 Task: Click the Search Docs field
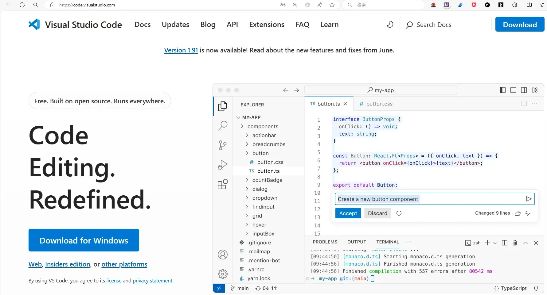click(x=446, y=25)
